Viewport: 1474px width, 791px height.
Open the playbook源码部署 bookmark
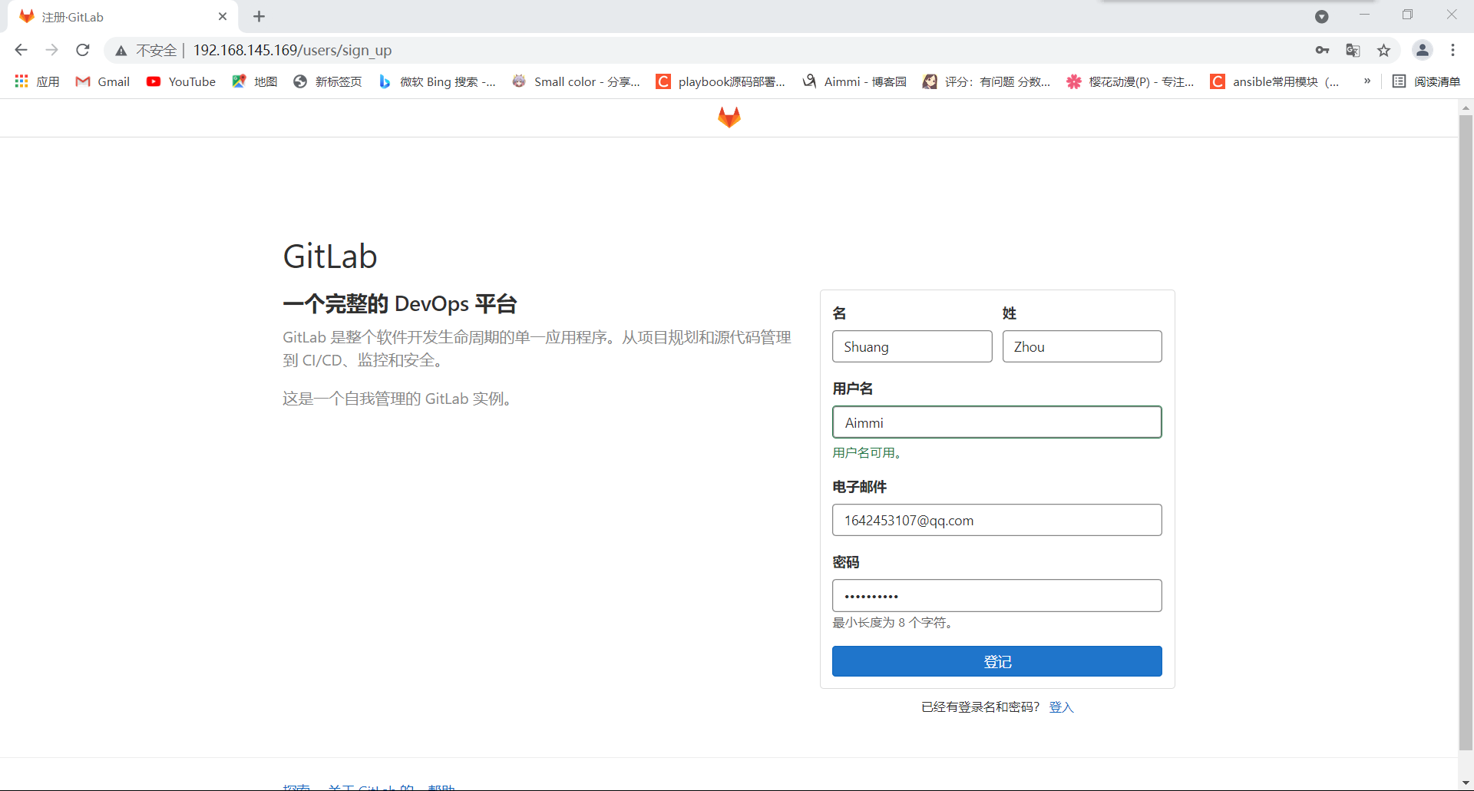[721, 81]
